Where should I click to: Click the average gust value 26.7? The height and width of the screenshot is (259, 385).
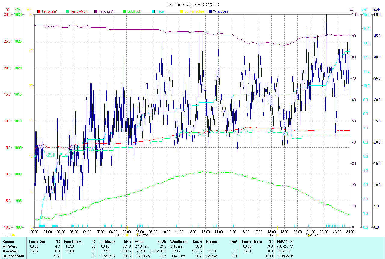tap(198, 256)
